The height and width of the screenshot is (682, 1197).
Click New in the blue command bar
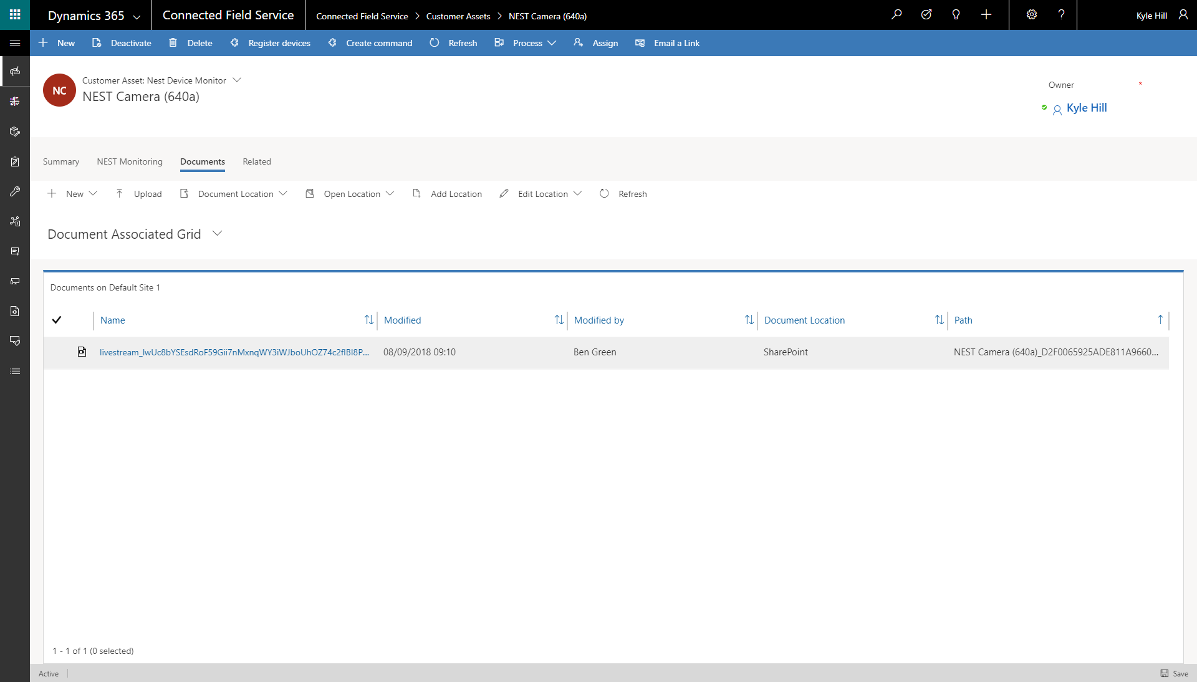tap(57, 43)
